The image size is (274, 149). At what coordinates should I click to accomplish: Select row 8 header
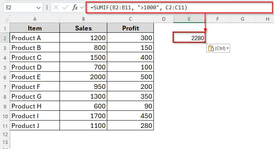point(5,96)
